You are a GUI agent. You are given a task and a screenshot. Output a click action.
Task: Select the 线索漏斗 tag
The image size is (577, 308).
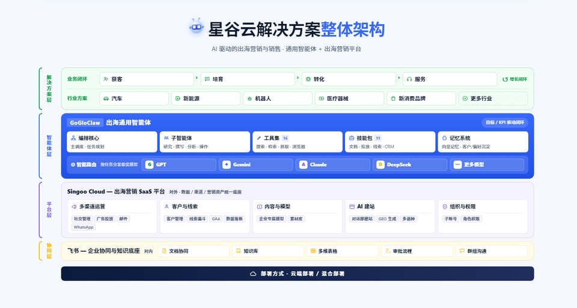pyautogui.click(x=198, y=219)
